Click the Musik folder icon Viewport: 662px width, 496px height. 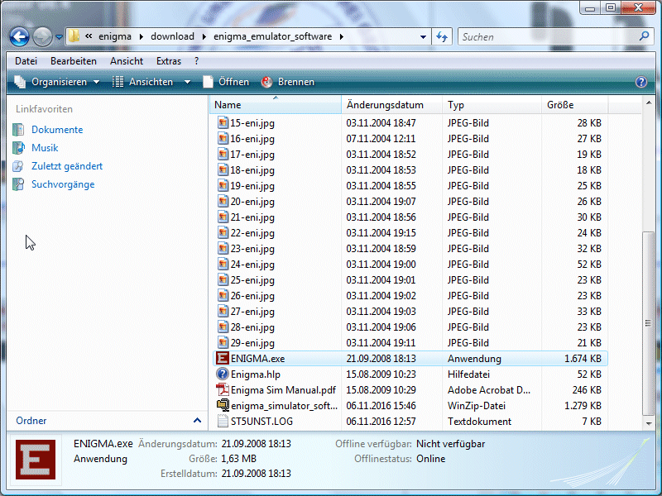click(x=18, y=148)
